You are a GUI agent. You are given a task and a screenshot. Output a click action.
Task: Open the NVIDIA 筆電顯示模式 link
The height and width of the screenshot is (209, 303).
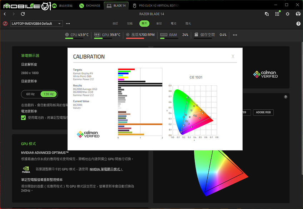pyautogui.click(x=106, y=169)
